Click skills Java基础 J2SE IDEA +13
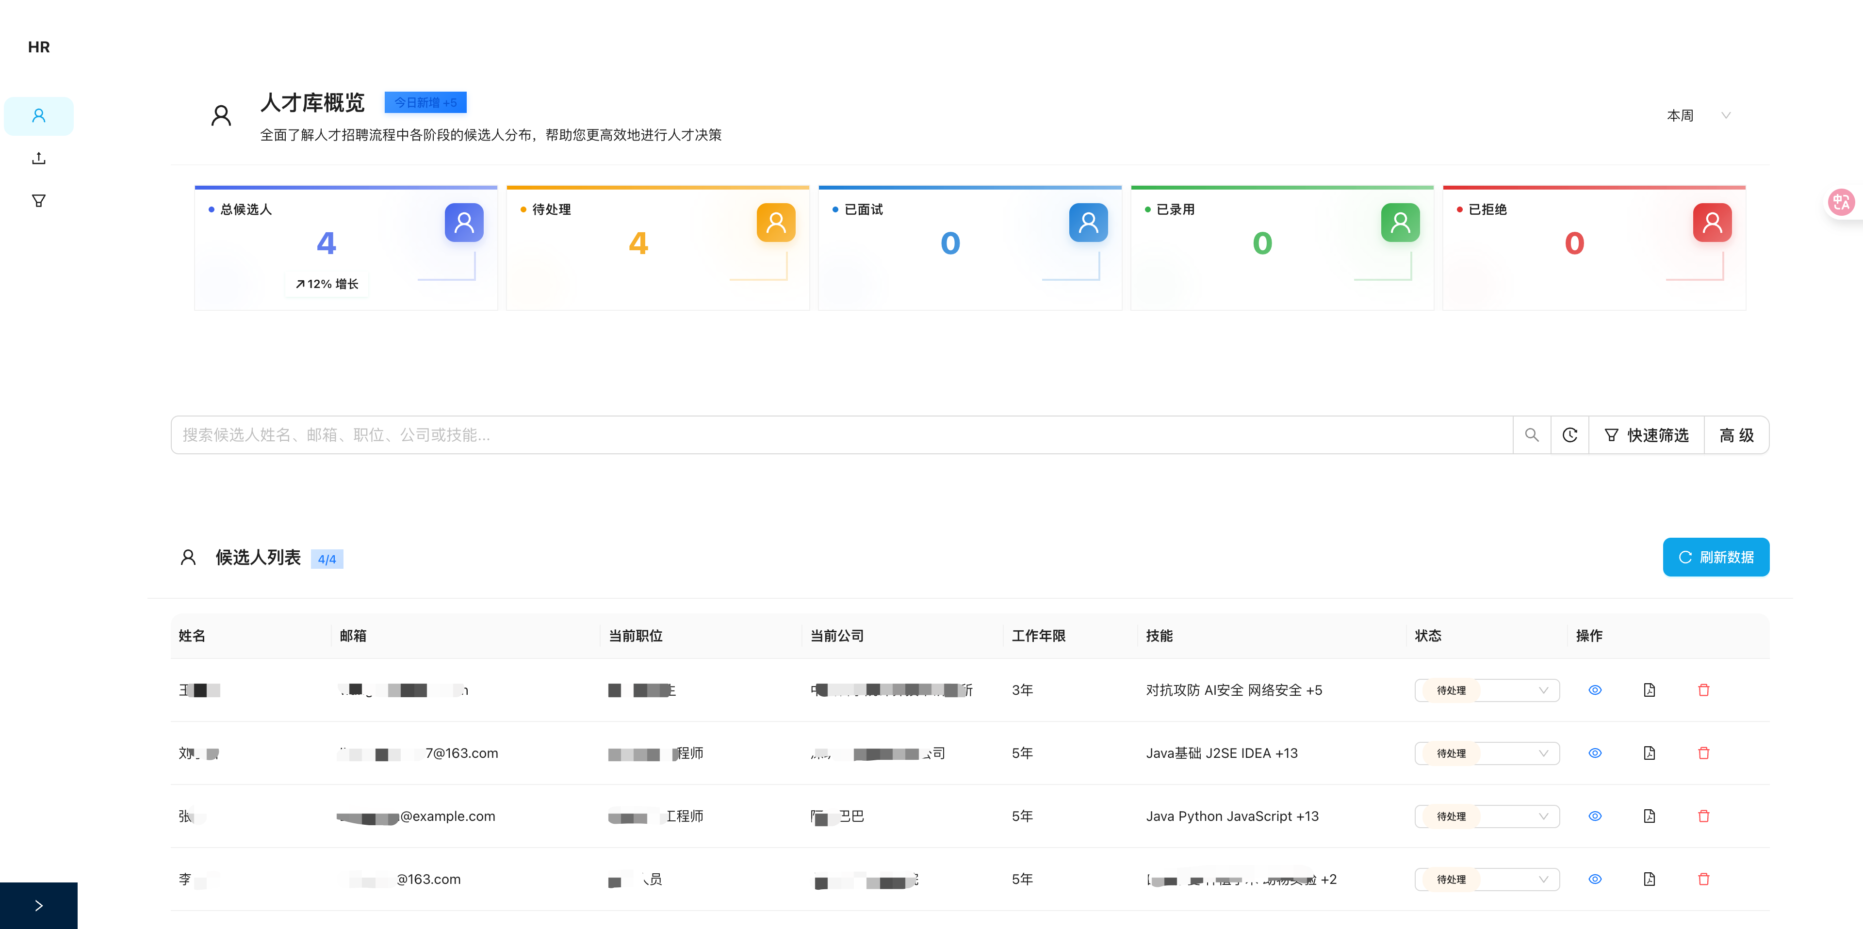1863x929 pixels. (1222, 753)
